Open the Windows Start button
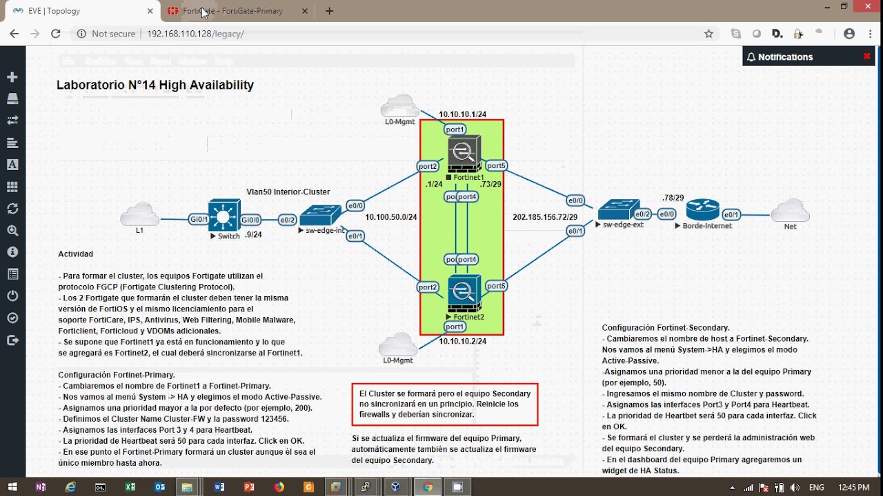Viewport: 883px width, 496px height. pyautogui.click(x=12, y=487)
